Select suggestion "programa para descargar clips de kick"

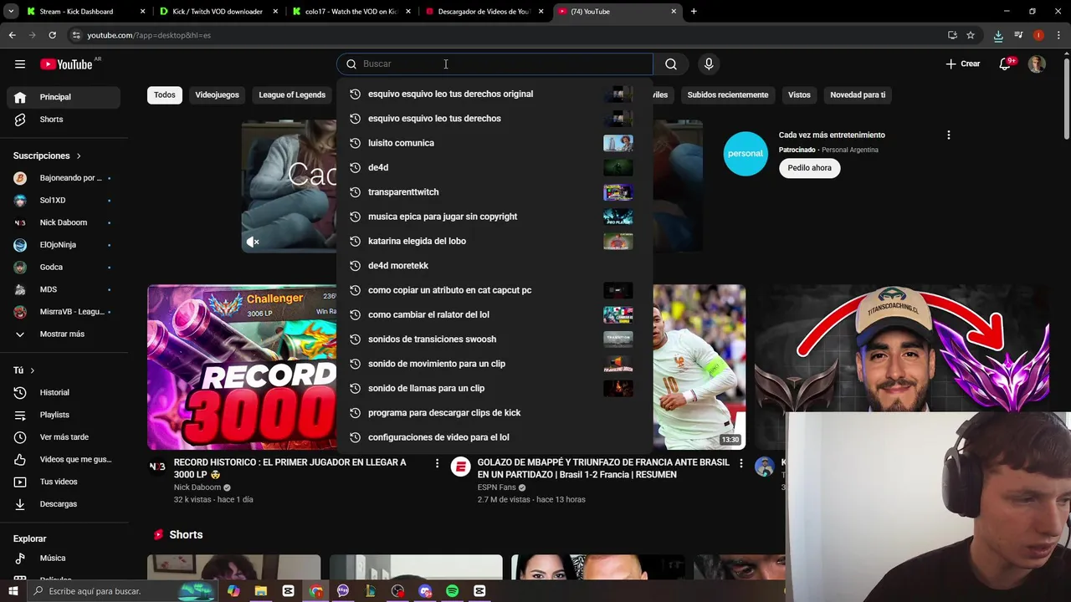(x=495, y=413)
